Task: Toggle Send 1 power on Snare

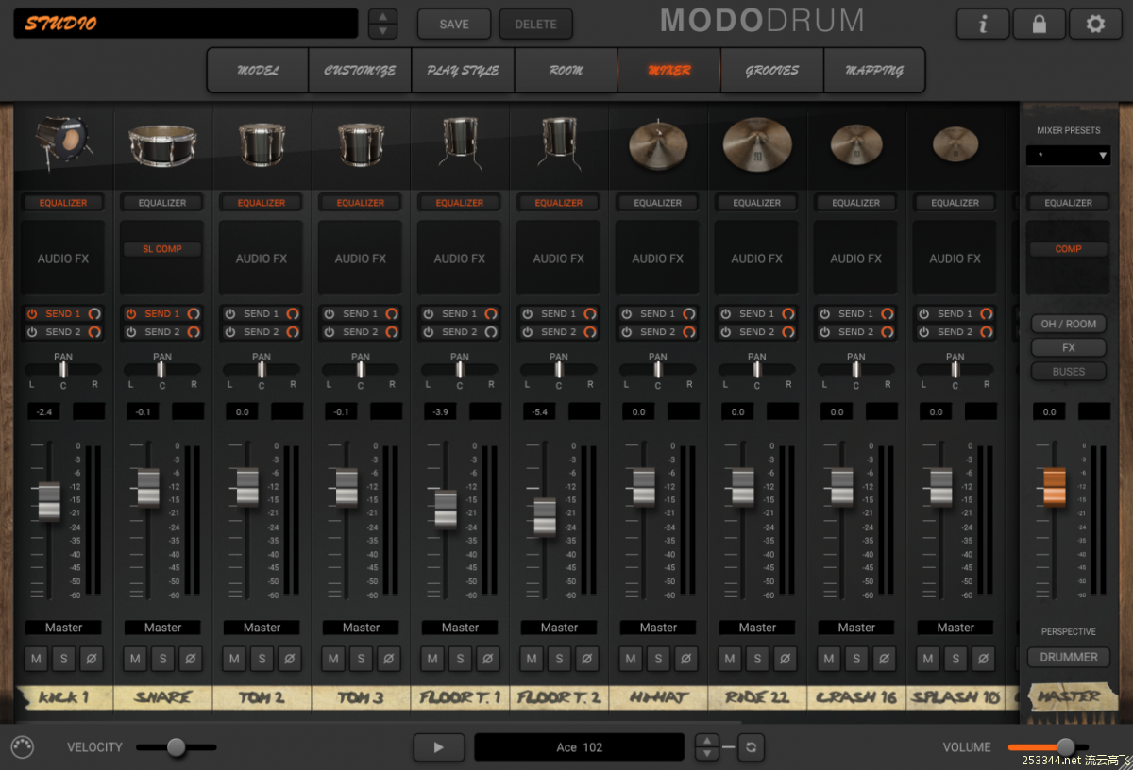Action: pyautogui.click(x=131, y=313)
